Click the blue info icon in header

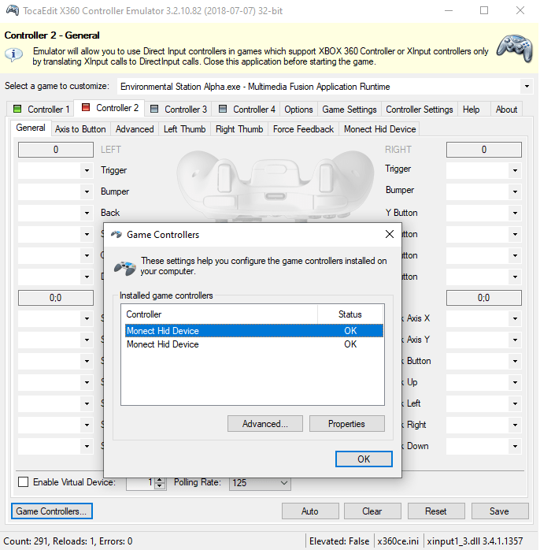14,54
